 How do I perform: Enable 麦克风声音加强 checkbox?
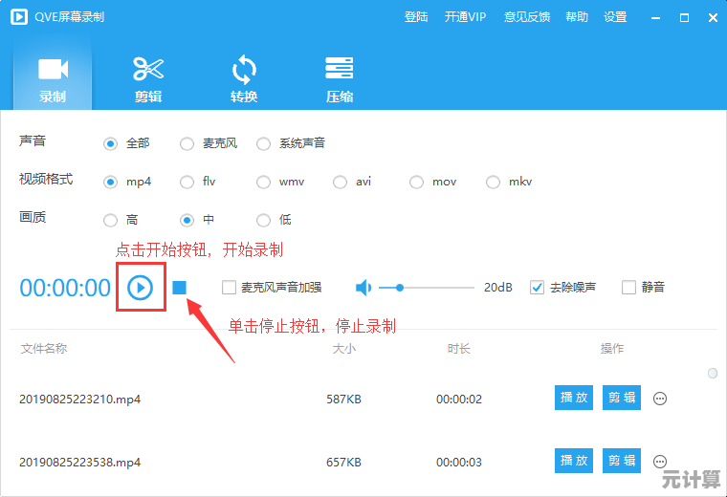[229, 287]
